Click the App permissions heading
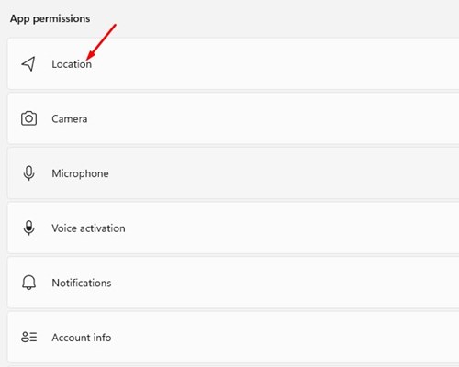 pyautogui.click(x=50, y=18)
